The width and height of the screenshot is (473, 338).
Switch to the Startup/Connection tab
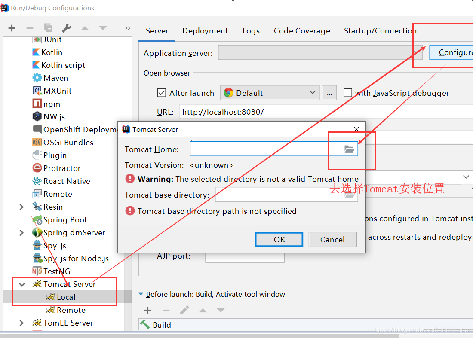point(380,31)
